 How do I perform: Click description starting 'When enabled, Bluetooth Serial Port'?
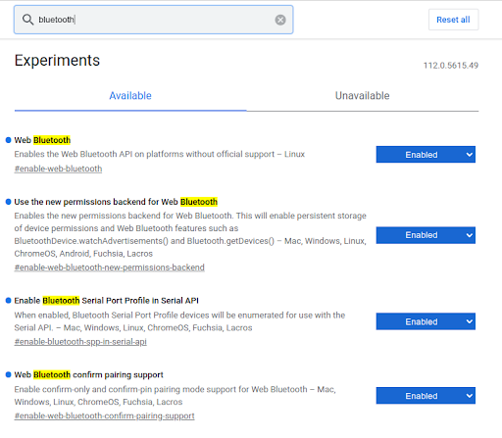click(x=179, y=321)
